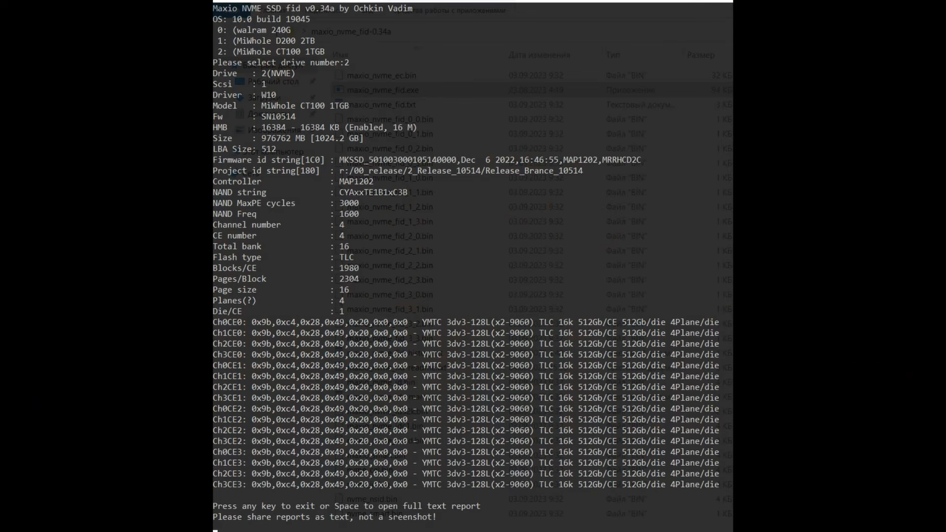Screen dimensions: 946x532
Task: Sort files by Дата изменения column
Action: point(539,55)
